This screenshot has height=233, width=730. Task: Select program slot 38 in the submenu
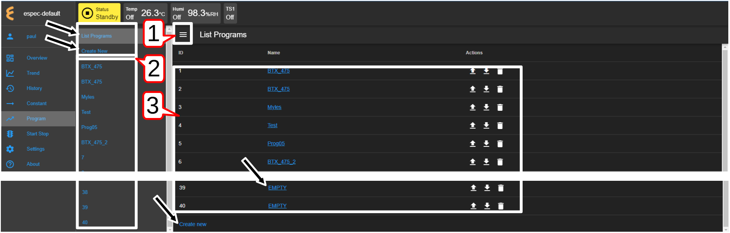click(85, 192)
